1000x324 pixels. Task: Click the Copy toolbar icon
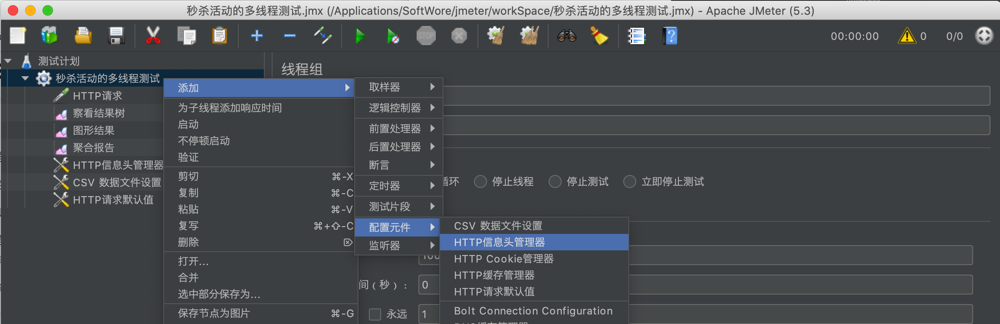pyautogui.click(x=187, y=36)
